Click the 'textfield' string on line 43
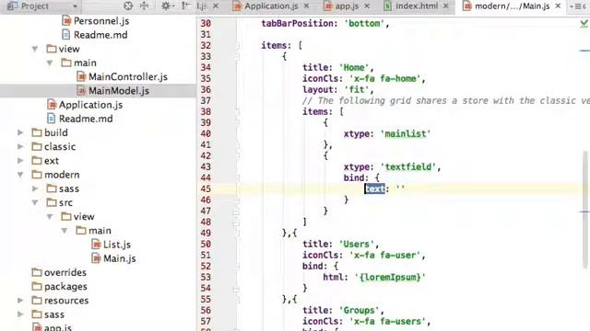590x331 pixels. coord(407,167)
